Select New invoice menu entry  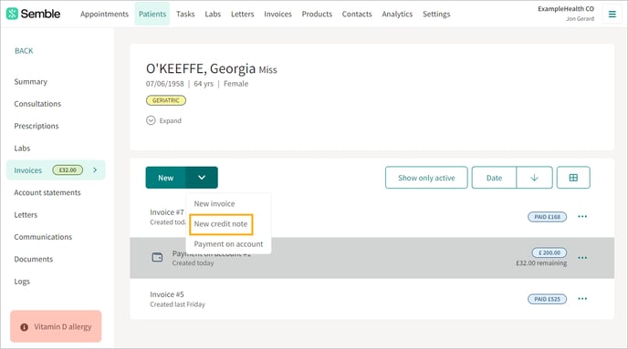coord(215,203)
